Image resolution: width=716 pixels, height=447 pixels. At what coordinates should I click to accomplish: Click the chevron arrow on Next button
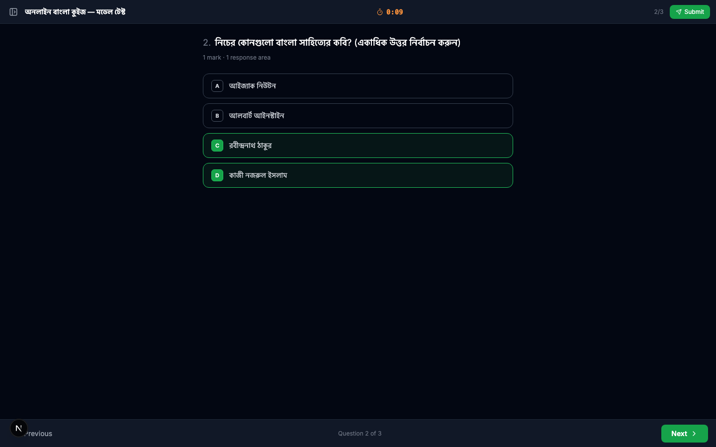(x=694, y=434)
